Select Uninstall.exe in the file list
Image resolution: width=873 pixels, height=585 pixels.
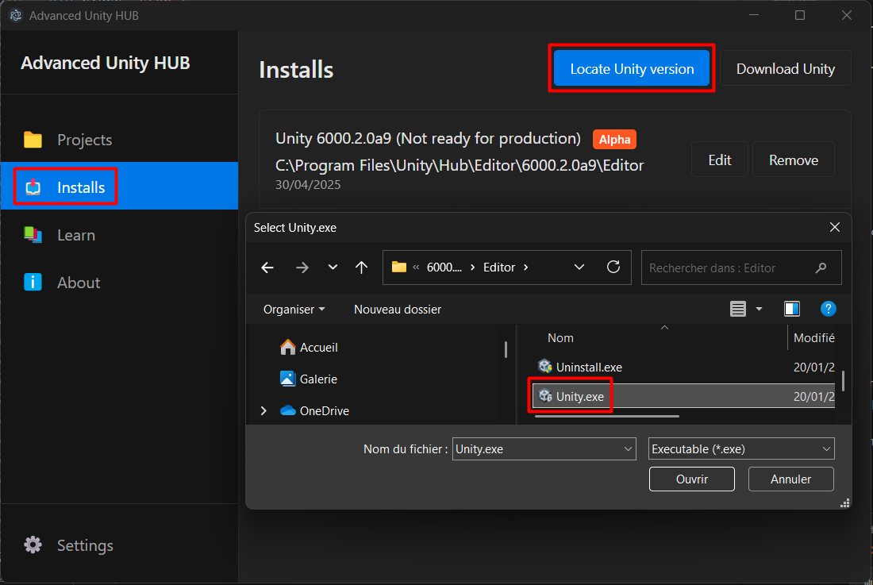[x=588, y=367]
